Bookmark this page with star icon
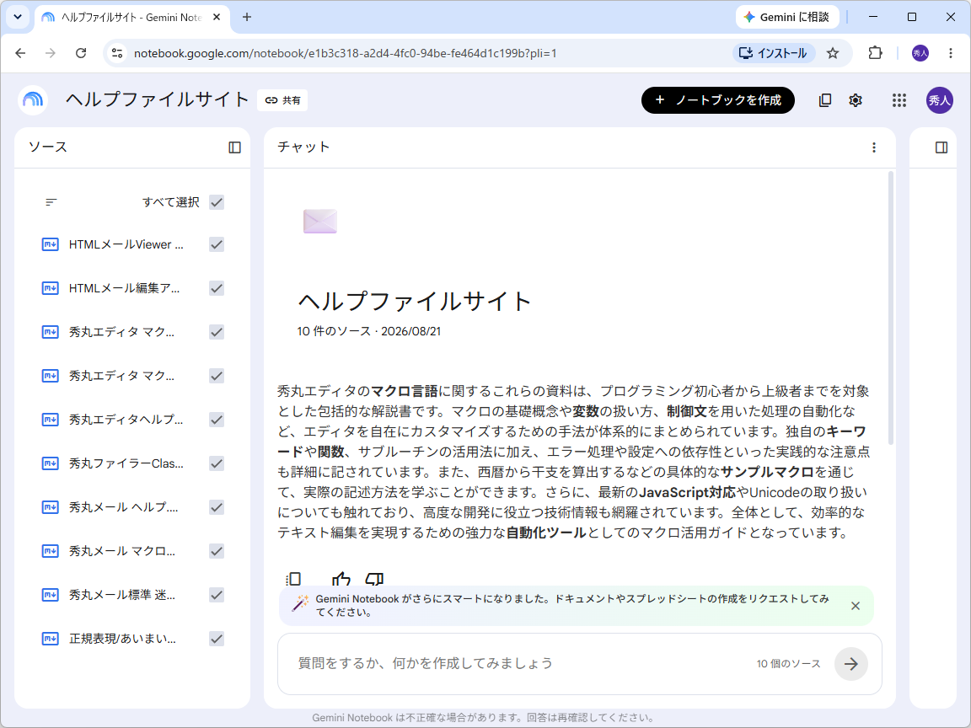 coord(833,53)
